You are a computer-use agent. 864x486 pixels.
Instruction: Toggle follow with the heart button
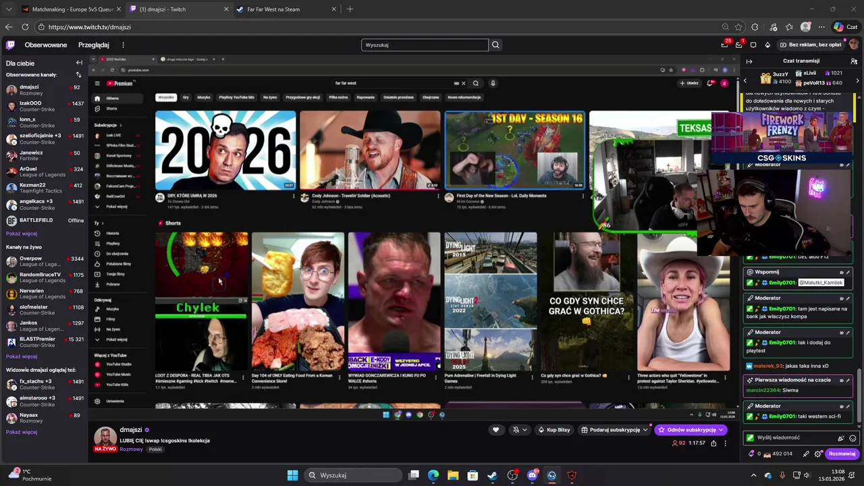(x=495, y=430)
